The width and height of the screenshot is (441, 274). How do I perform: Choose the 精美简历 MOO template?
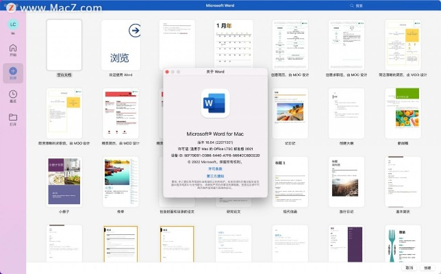[121, 114]
